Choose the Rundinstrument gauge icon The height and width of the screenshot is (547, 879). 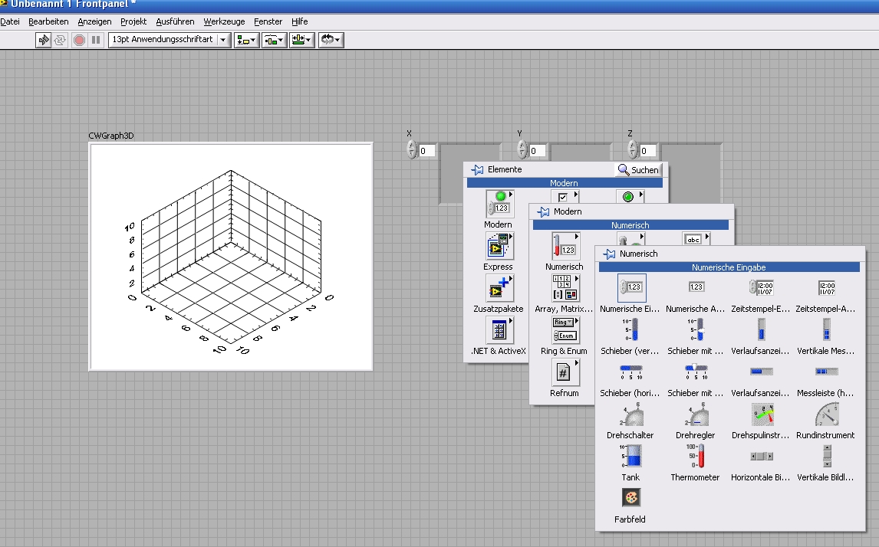coord(825,414)
